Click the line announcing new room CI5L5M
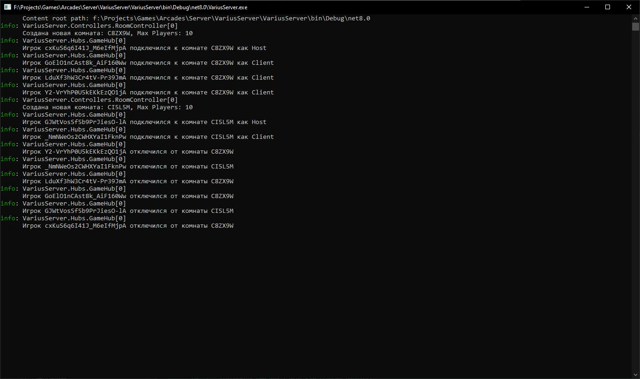Image resolution: width=640 pixels, height=379 pixels. (x=107, y=107)
